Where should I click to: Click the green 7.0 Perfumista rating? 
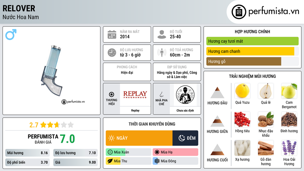[67, 139]
